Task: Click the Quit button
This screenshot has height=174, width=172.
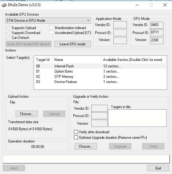Action: click(158, 168)
